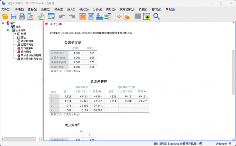Open the 扩展(X) menu
Image resolution: width=236 pixels, height=146 pixels.
(x=143, y=9)
